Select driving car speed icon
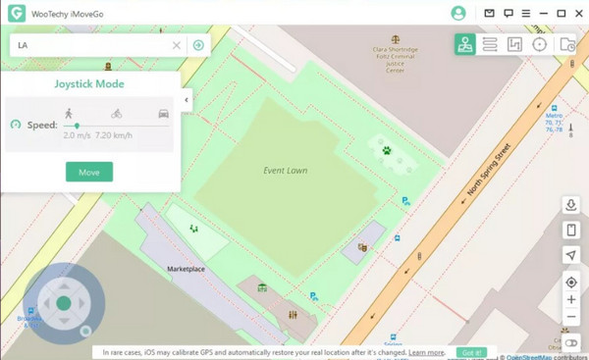The image size is (589, 360). click(163, 114)
